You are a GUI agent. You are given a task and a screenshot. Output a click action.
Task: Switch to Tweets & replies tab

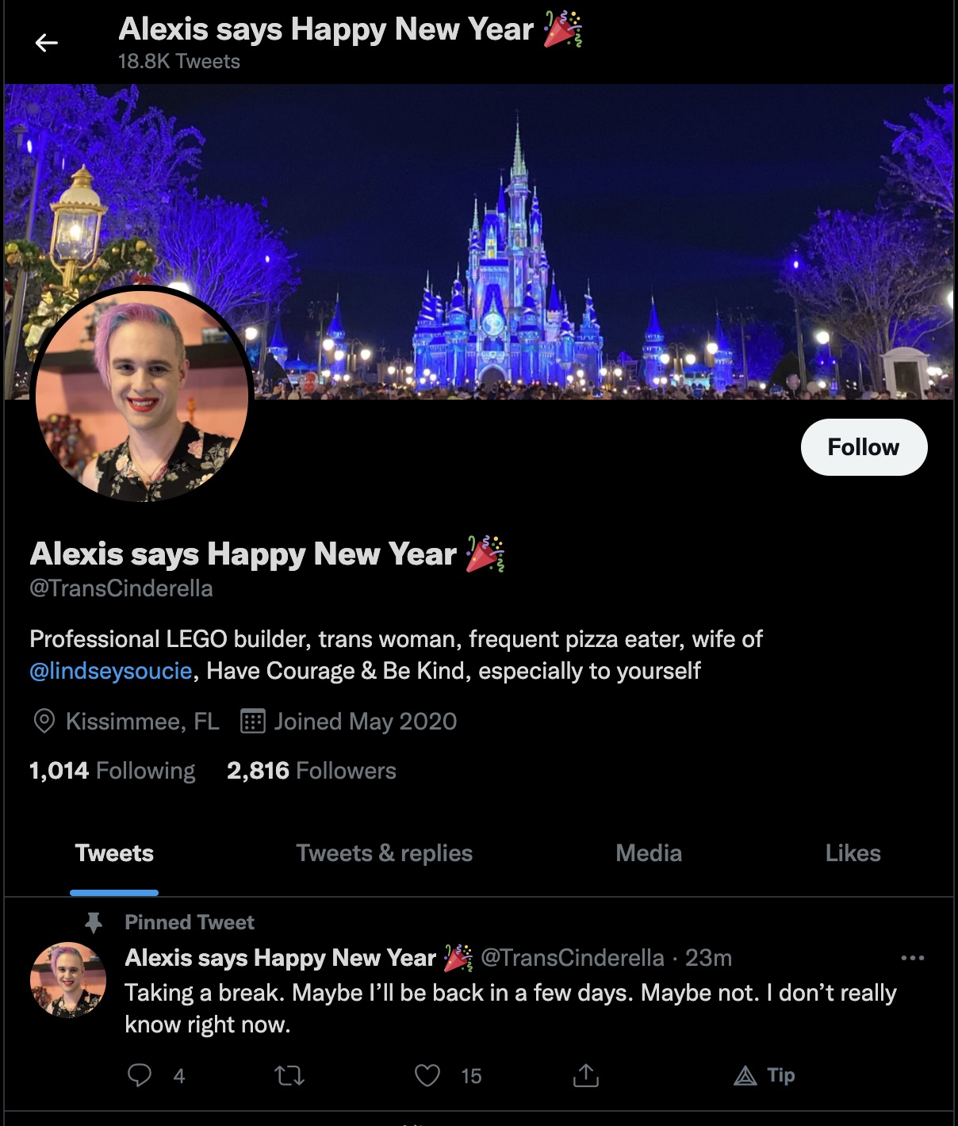(385, 853)
